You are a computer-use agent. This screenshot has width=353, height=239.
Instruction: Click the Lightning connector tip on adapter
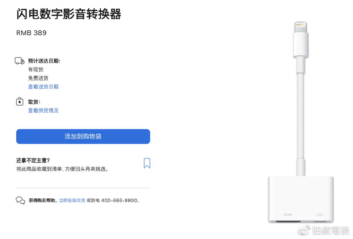[301, 27]
